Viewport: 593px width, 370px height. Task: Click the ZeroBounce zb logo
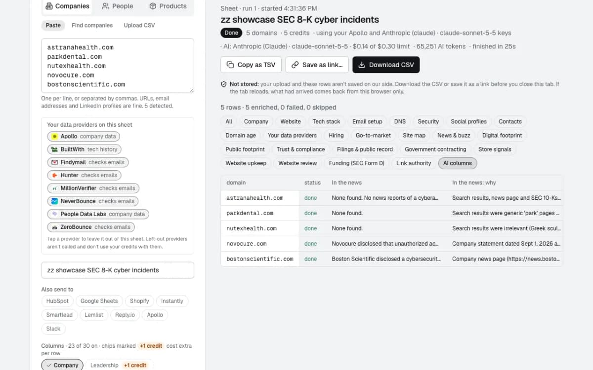coord(54,227)
